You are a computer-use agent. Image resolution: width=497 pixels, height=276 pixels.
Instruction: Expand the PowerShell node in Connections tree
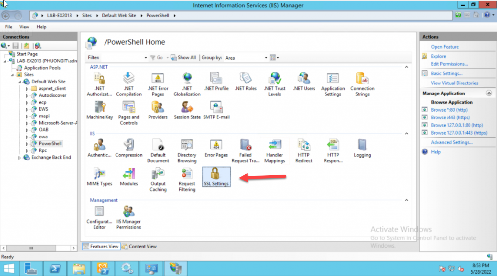coord(28,143)
